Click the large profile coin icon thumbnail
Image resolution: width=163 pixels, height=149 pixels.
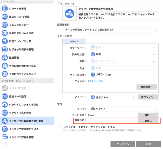pyautogui.click(x=69, y=14)
